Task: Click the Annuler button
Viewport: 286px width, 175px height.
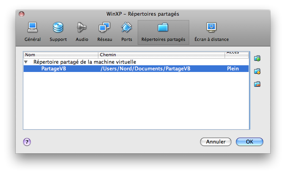Action: coord(216,142)
